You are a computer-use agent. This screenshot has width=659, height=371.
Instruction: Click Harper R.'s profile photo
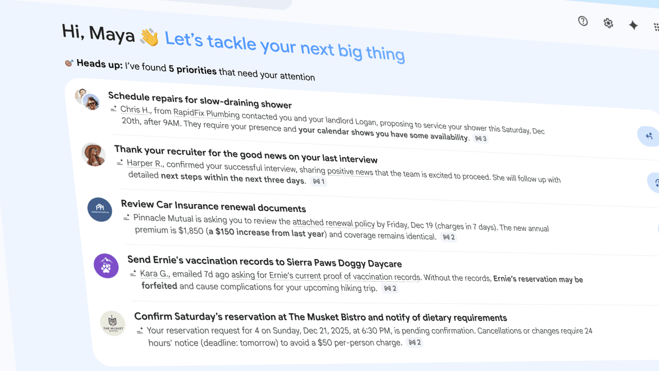(x=94, y=155)
